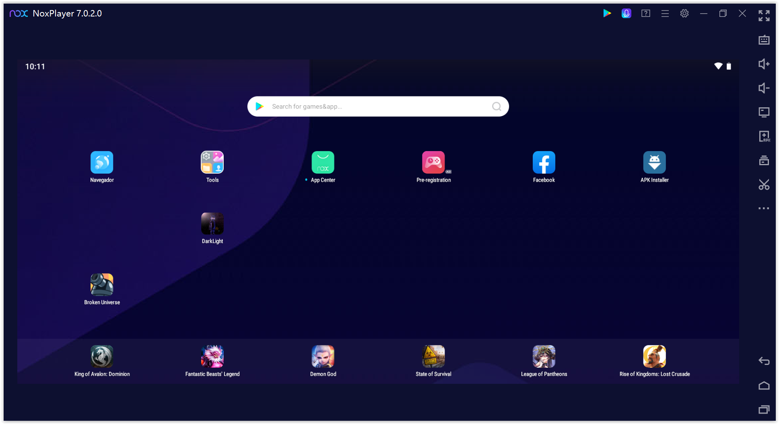Open the Navegador browser app

pos(102,162)
